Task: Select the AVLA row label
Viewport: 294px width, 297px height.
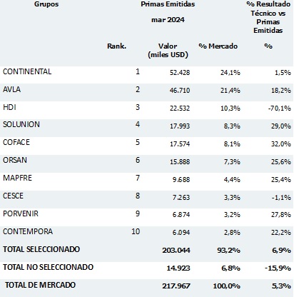Action: click(x=11, y=89)
